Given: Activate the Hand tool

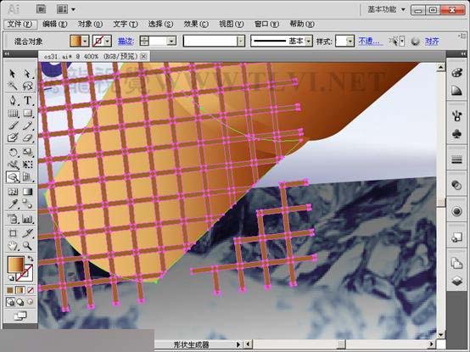Looking at the screenshot, I should [x=13, y=246].
